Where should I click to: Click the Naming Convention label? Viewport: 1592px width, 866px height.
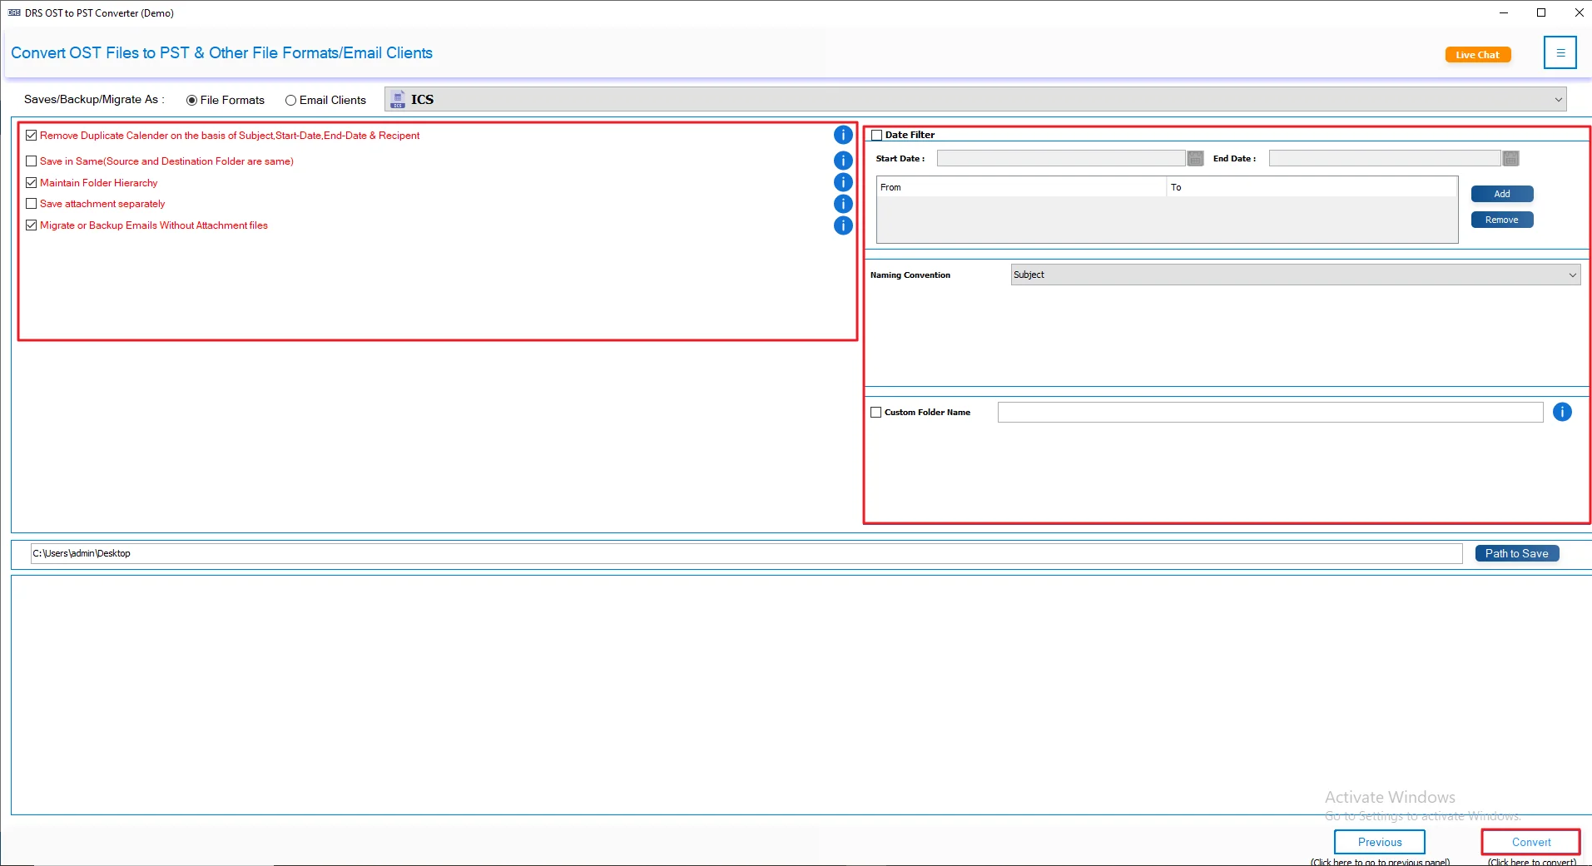tap(910, 275)
